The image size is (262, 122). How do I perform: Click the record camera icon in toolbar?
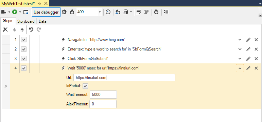4,12
